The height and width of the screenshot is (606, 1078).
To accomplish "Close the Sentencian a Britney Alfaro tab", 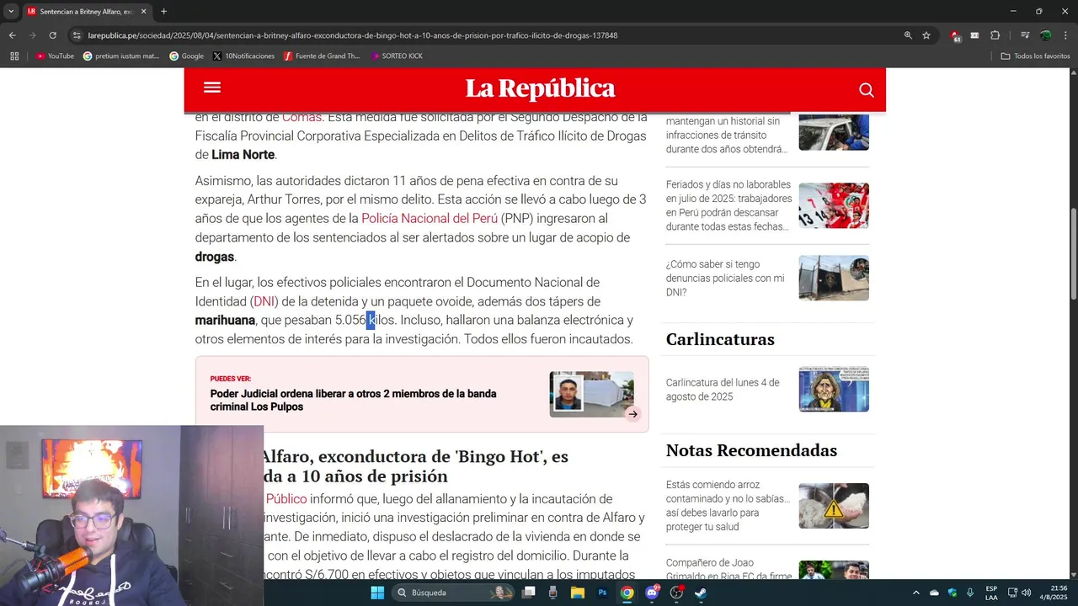I will [x=143, y=12].
